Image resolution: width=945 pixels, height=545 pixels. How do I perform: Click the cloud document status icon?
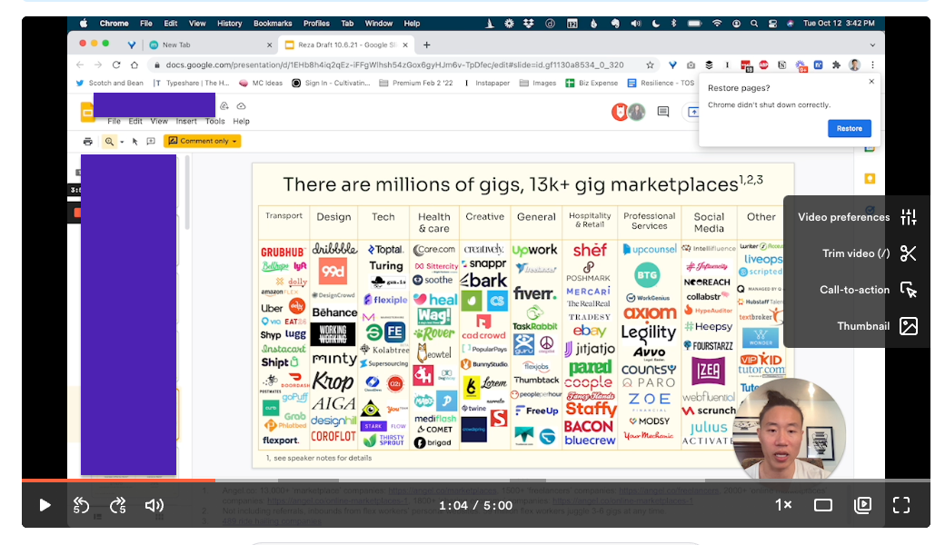click(x=241, y=106)
